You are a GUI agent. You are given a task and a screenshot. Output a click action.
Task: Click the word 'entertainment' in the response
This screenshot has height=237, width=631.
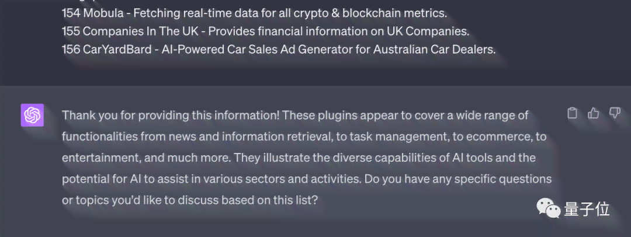click(x=100, y=158)
